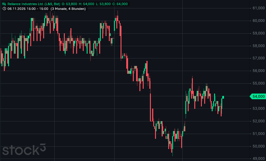Click the candlestick chart type icon
The width and height of the screenshot is (266, 161).
click(4, 4)
